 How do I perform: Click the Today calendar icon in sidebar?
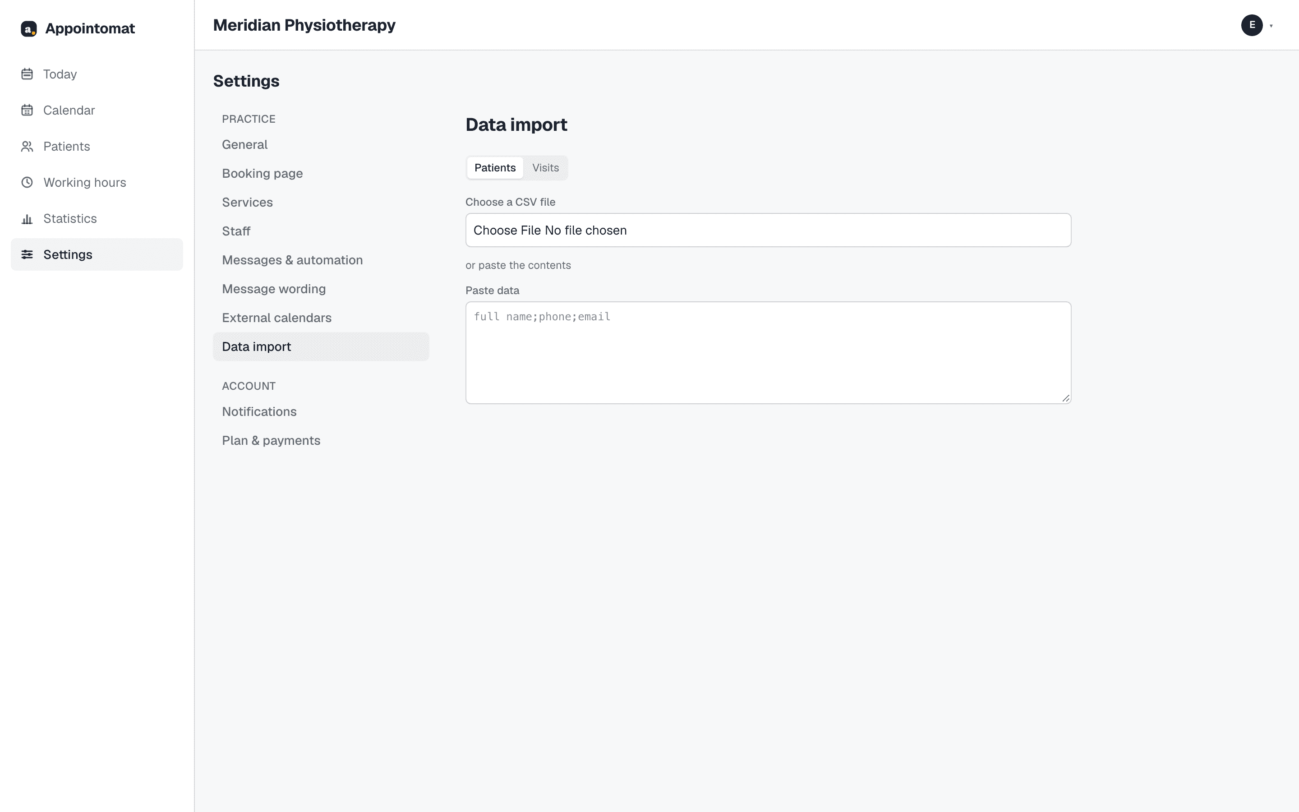pyautogui.click(x=27, y=74)
